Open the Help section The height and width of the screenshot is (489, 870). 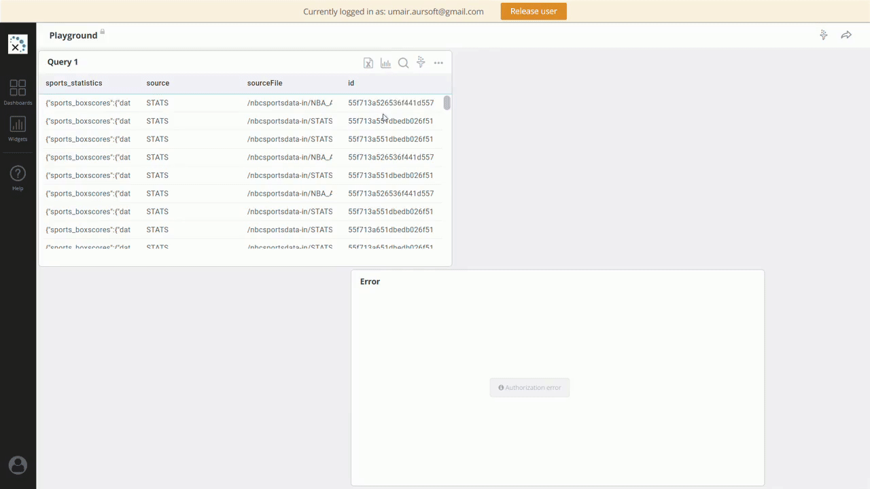tap(18, 178)
